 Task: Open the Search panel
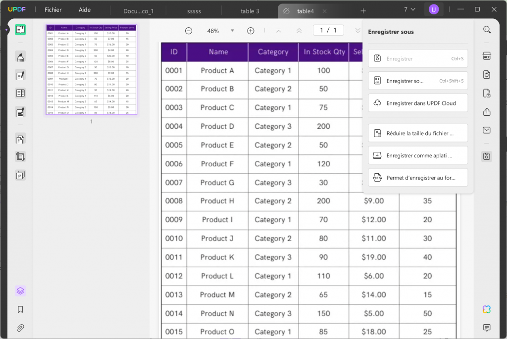point(487,30)
